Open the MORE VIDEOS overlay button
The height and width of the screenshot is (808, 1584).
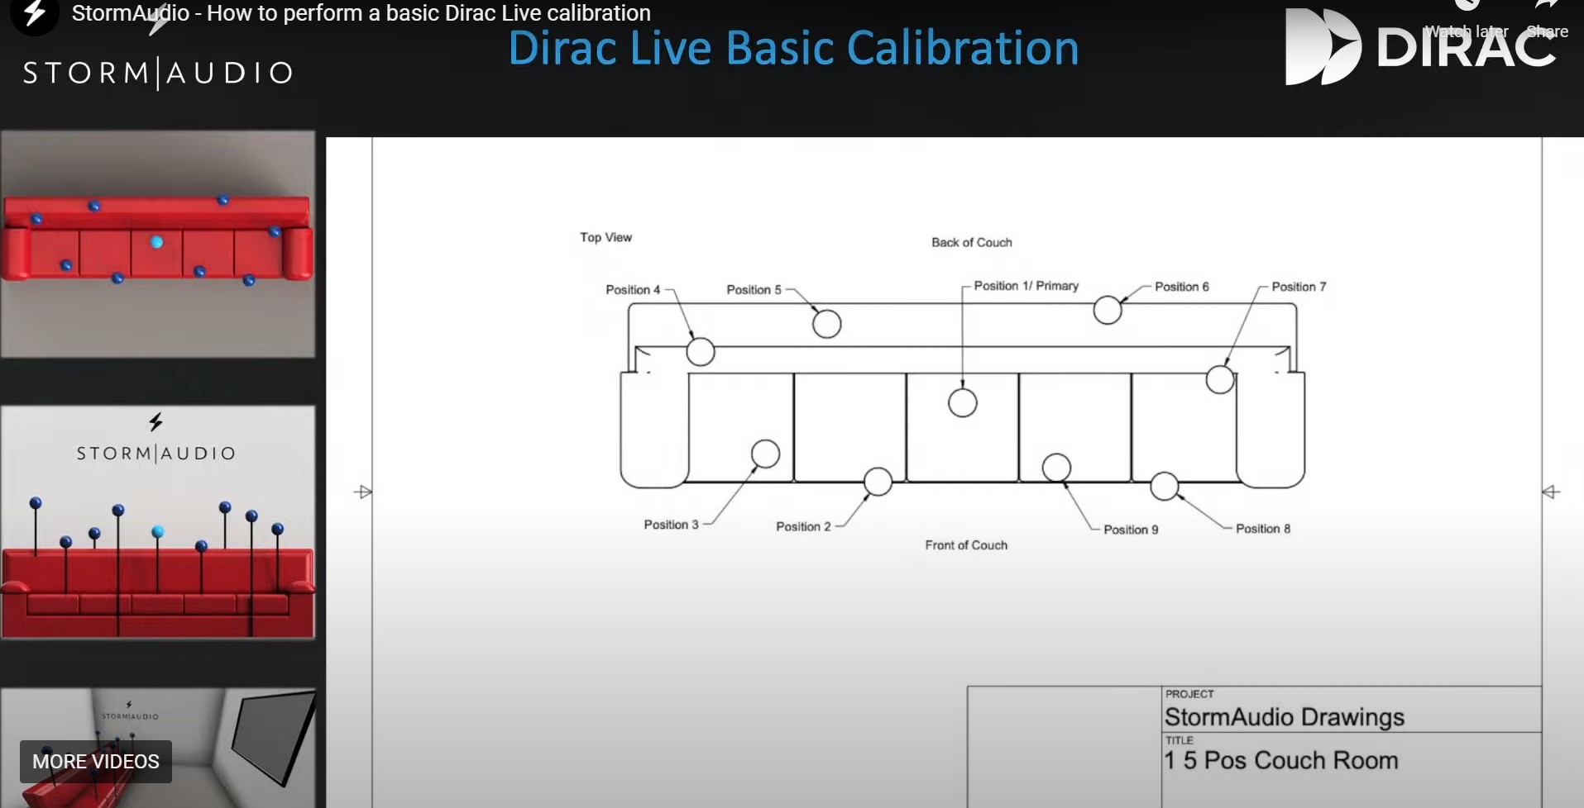tap(96, 762)
